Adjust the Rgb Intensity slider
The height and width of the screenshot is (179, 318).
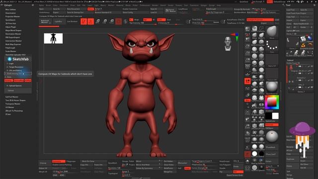coord(143,23)
